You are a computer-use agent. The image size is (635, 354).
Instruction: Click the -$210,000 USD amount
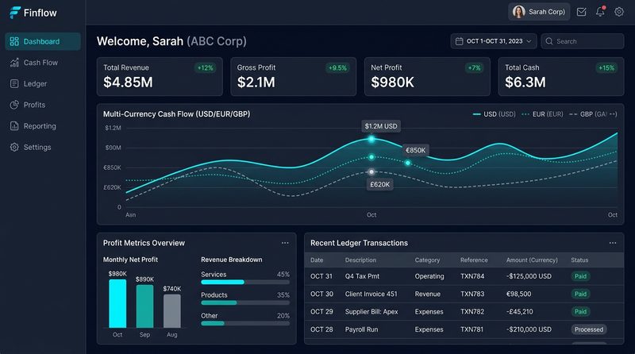point(529,329)
